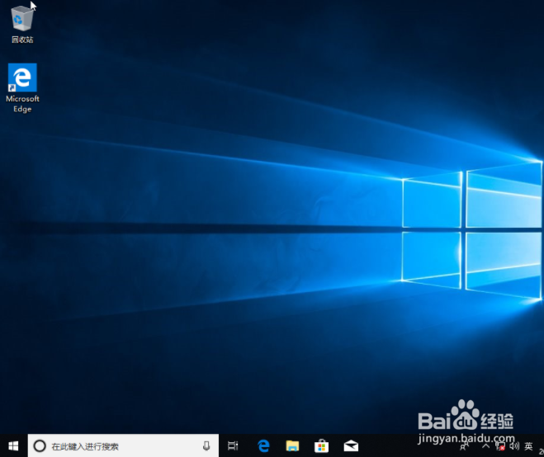The height and width of the screenshot is (457, 544).
Task: Open the People icon in tray
Action: pyautogui.click(x=464, y=446)
